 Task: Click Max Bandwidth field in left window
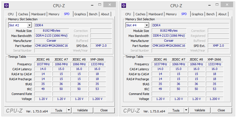52,36
